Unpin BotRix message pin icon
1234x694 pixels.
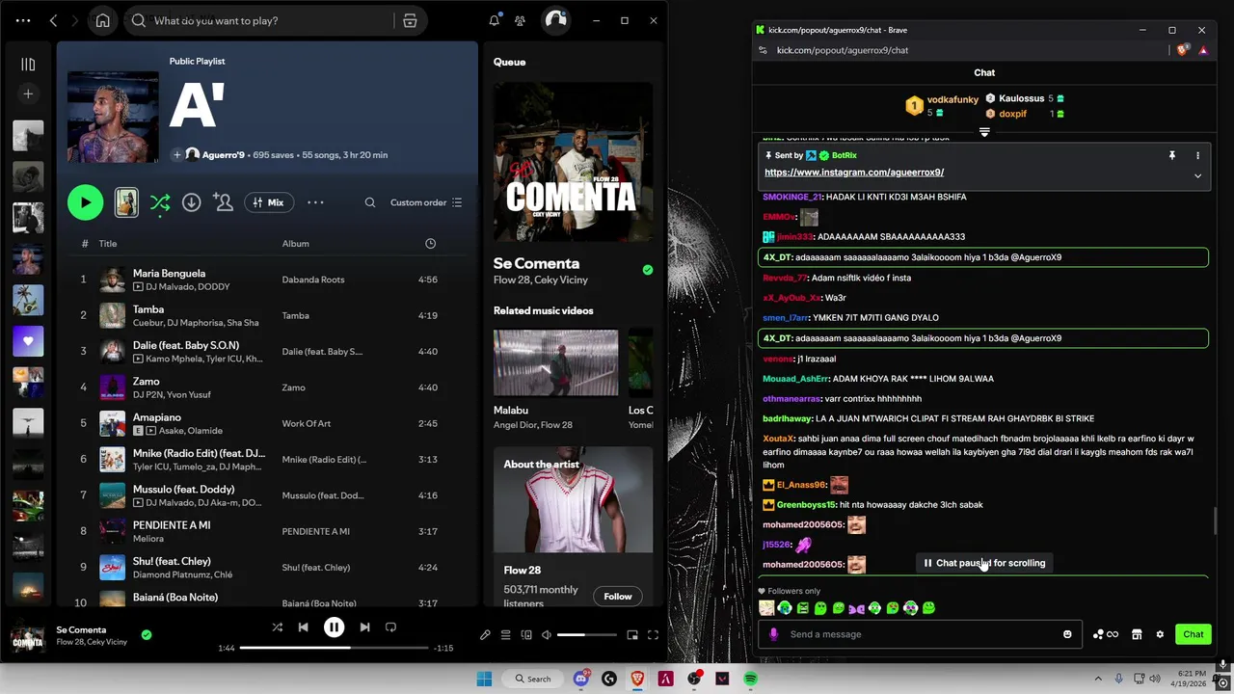1172,155
